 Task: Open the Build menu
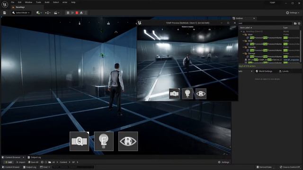(x=47, y=2)
